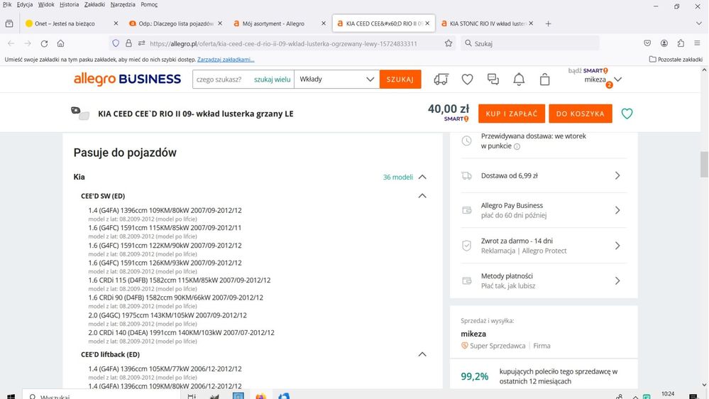709x399 pixels.
Task: Collapse the CEE'D SW (ED) list
Action: point(422,196)
